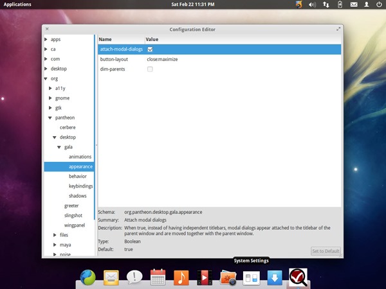Launch the Music player dock icon
This screenshot has height=289, width=386.
pos(181,277)
